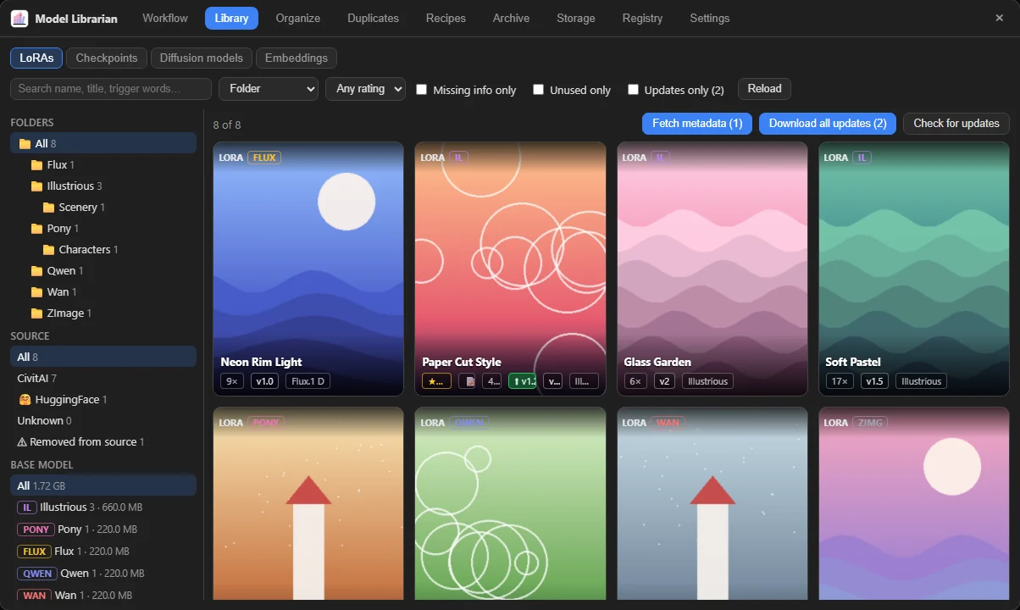Click the Reload button
Screen dimensions: 1020x610
pos(765,89)
